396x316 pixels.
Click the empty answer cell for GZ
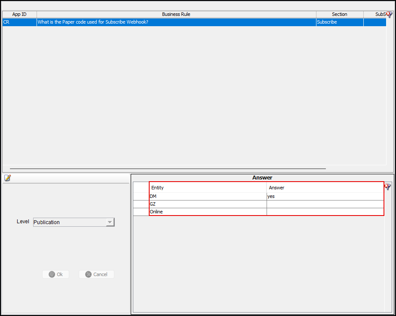(x=325, y=204)
